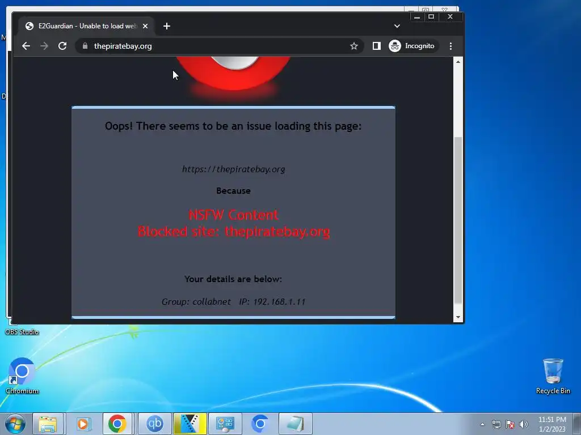Close the E2Guardian tab

click(x=145, y=26)
